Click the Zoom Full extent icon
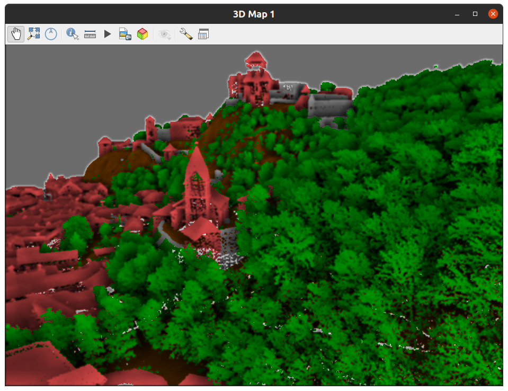Viewport: 508px width, 391px height. tap(34, 33)
